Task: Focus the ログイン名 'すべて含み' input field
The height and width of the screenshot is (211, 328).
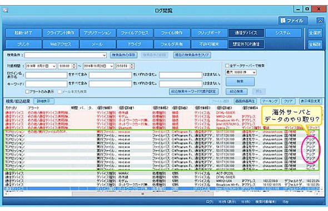Action: pos(46,75)
